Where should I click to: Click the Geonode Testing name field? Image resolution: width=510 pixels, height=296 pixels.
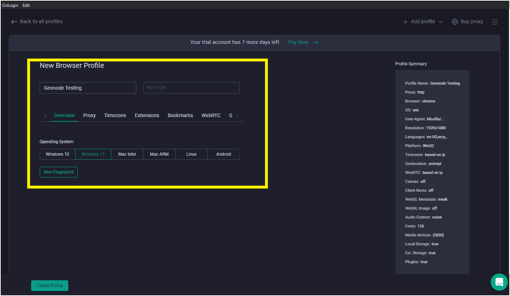(x=88, y=87)
